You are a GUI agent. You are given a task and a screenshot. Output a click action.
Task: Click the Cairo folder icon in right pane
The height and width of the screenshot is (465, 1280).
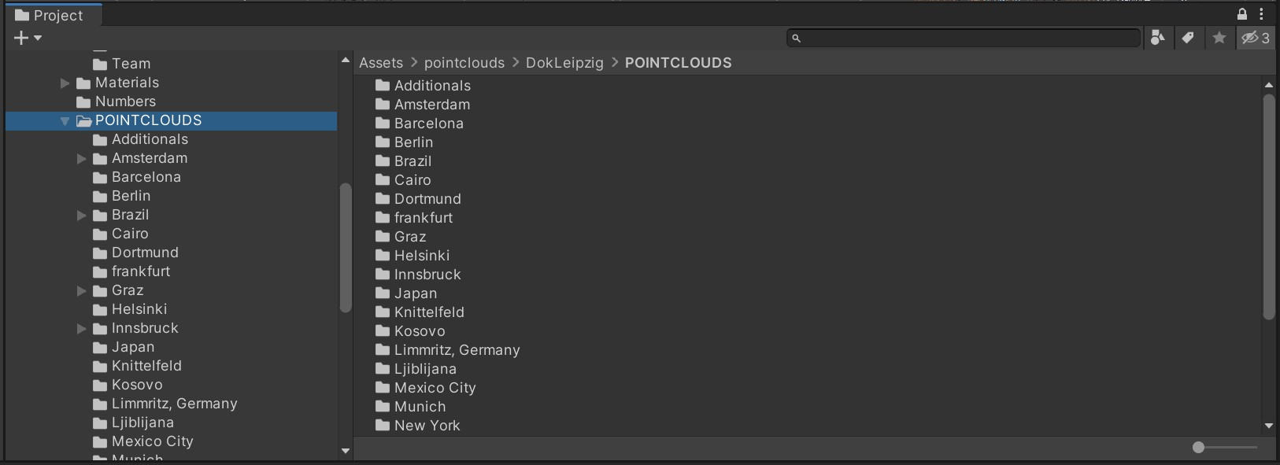pyautogui.click(x=383, y=180)
